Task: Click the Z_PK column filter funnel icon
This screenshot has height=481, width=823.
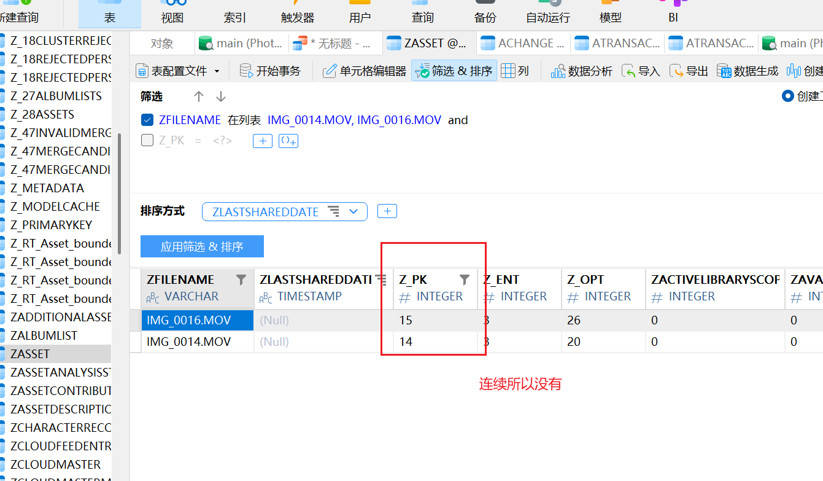Action: (465, 280)
